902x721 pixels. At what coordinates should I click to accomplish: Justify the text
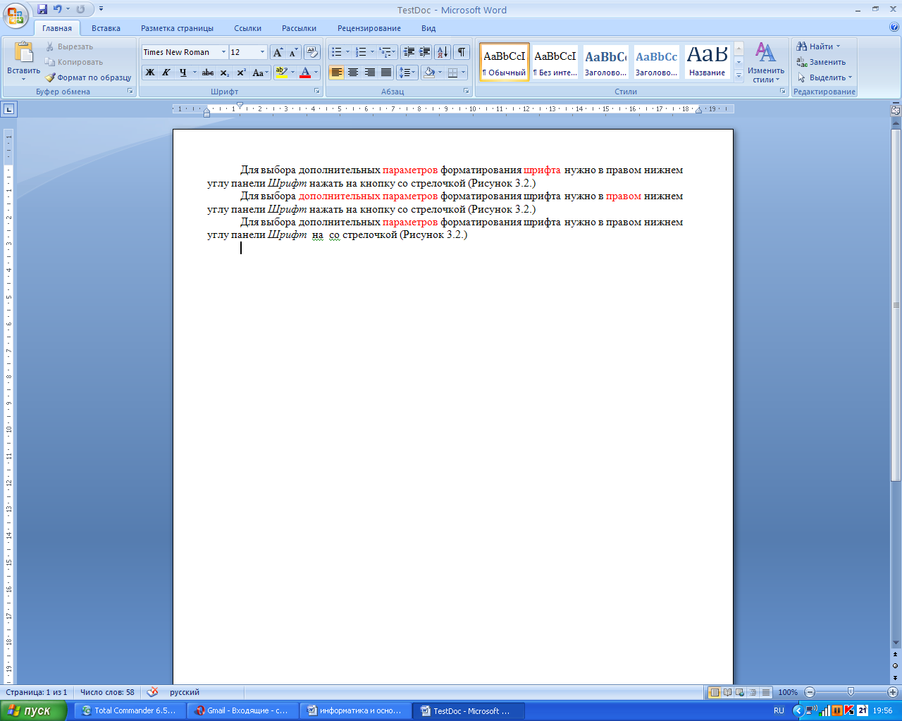coord(386,72)
